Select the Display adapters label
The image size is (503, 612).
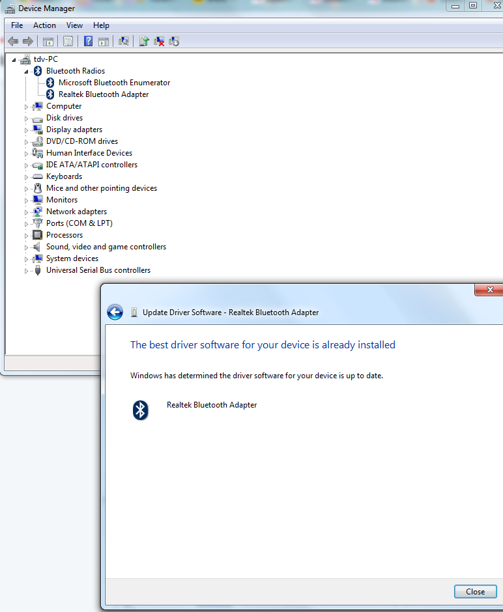coord(74,130)
